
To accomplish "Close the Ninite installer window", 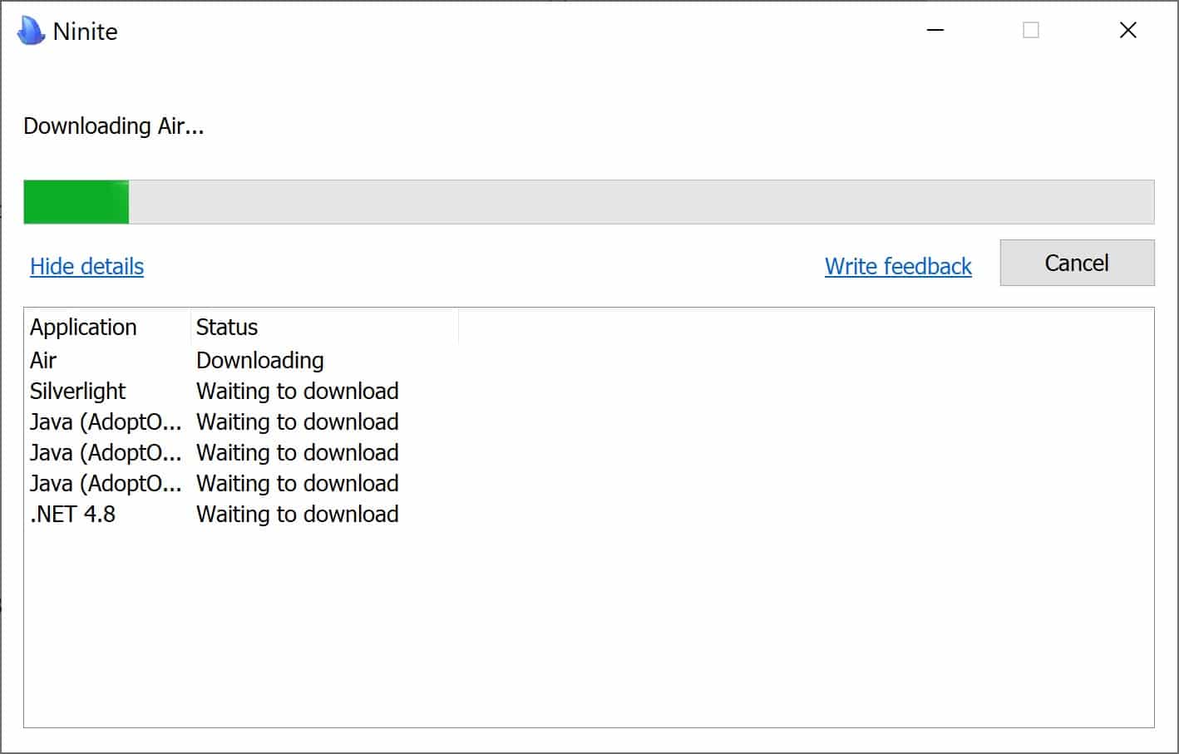I will coord(1128,30).
